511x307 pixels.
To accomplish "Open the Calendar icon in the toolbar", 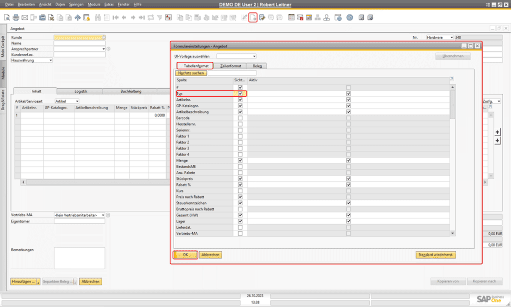I will point(291,17).
